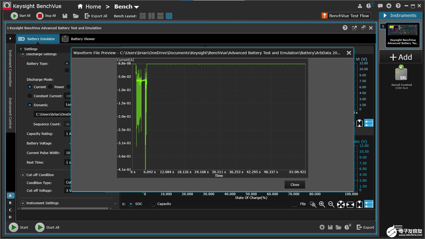The width and height of the screenshot is (425, 239).
Task: Click the Current Pulse Width field
Action: tap(68, 153)
